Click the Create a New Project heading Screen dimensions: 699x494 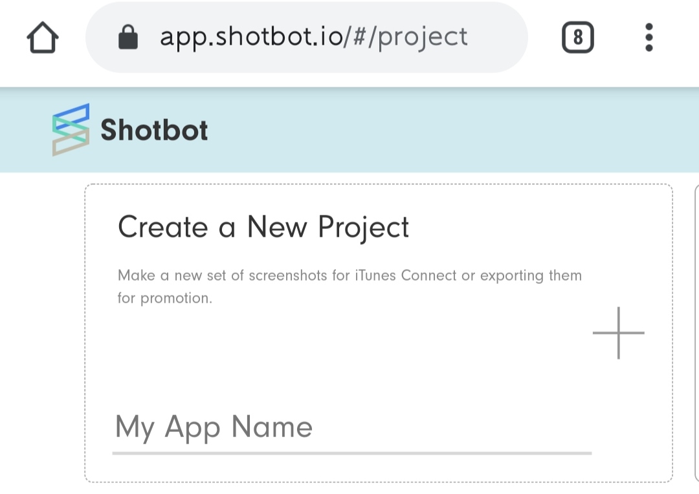point(263,227)
